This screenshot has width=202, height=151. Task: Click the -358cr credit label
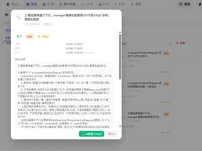[166, 72]
